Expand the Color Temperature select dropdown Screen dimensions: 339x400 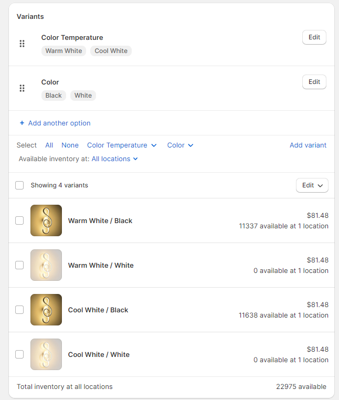click(122, 145)
